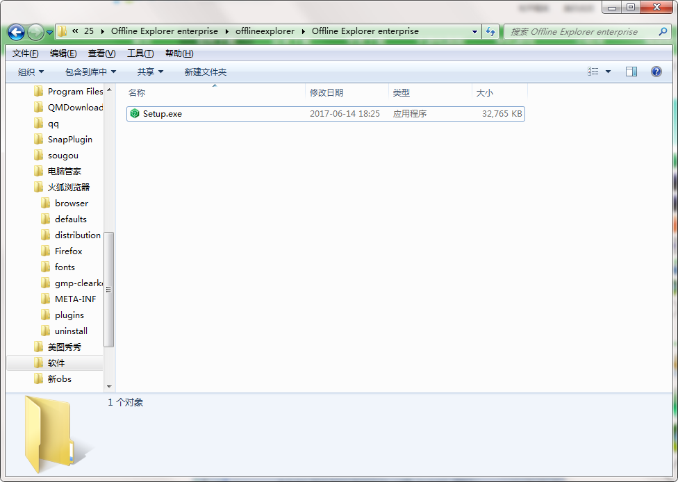Change view with the view mode icon
The image size is (678, 482).
tap(593, 72)
